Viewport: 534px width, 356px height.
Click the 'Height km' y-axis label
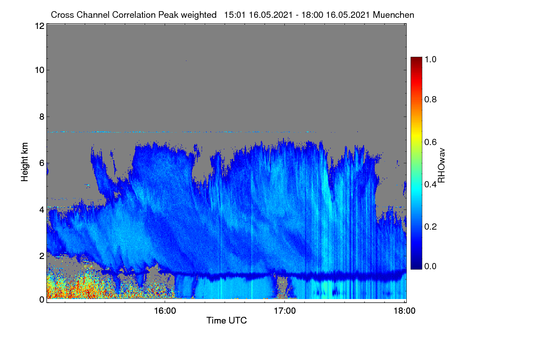coord(25,162)
